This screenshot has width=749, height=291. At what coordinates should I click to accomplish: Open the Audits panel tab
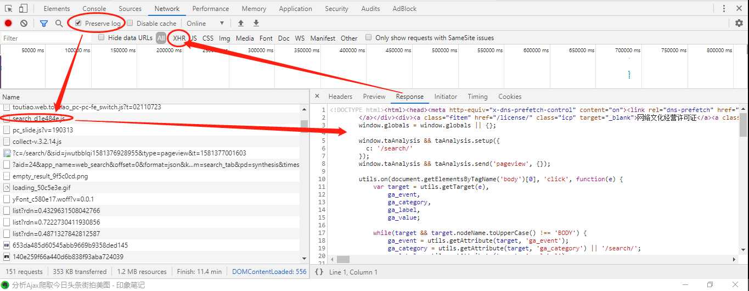point(370,8)
